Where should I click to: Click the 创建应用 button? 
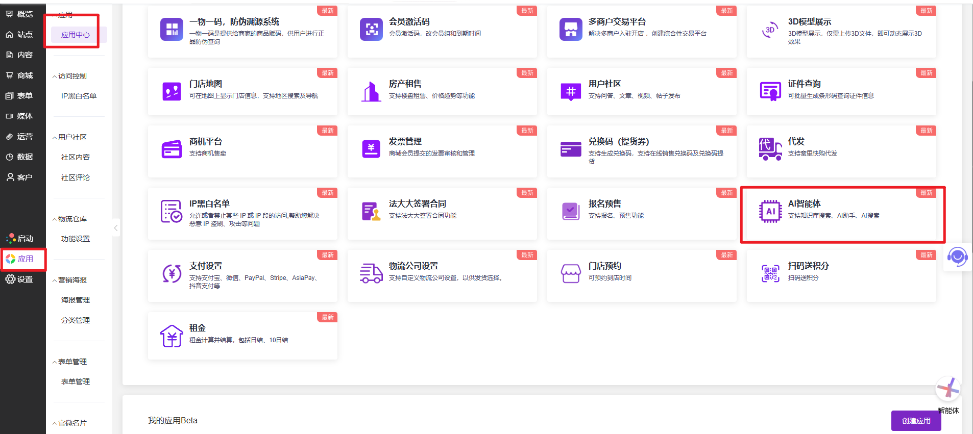tap(916, 421)
